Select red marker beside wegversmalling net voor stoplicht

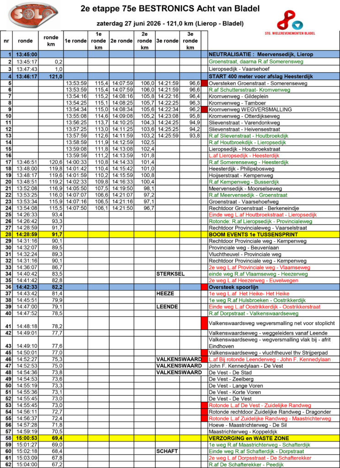pos(205,323)
